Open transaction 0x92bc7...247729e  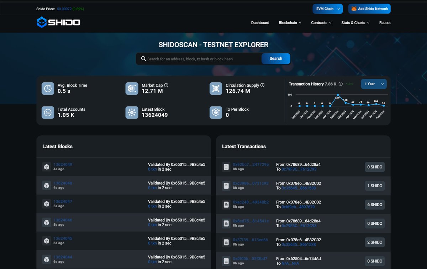[251, 165]
